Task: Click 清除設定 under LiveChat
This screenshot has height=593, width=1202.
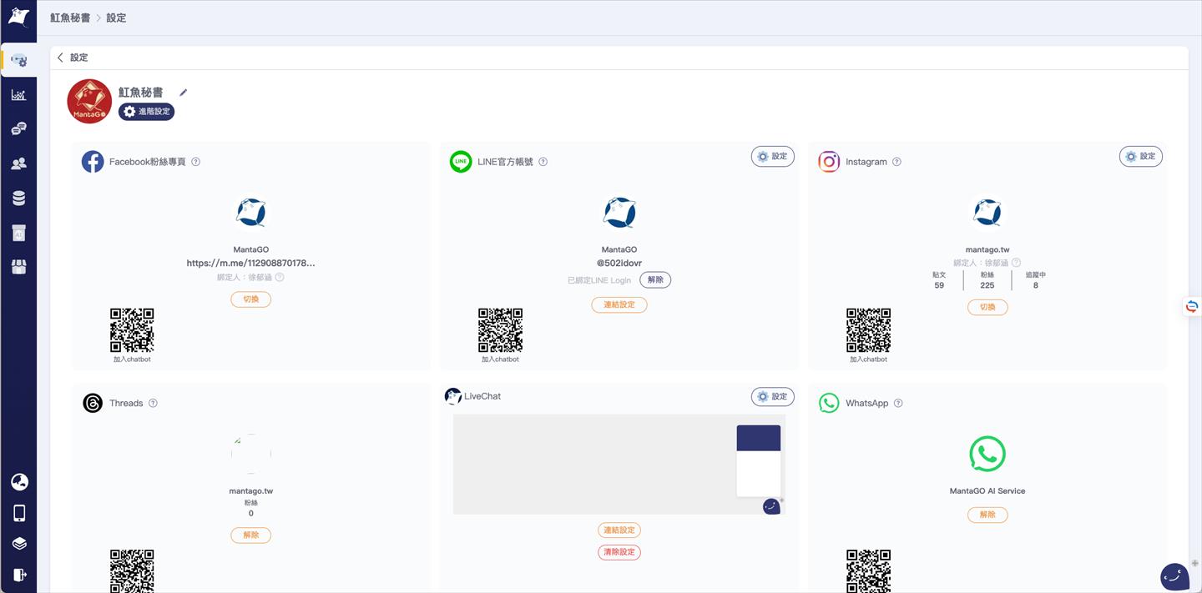Action: (x=619, y=552)
